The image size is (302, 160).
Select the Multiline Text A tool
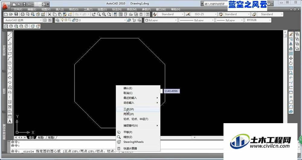10,121
